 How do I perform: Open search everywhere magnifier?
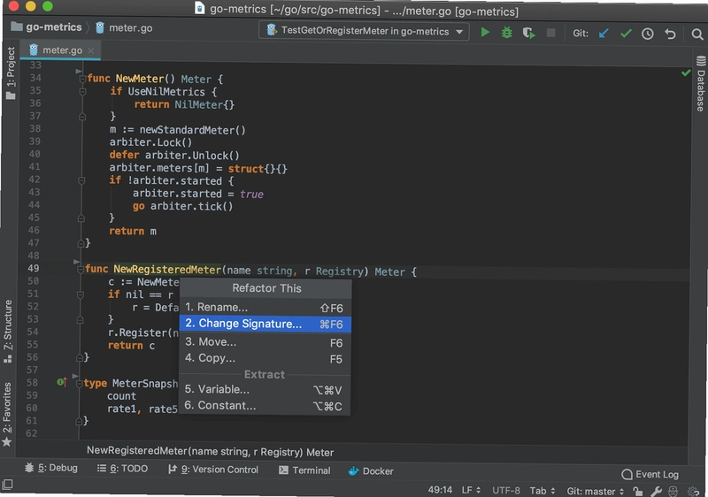[x=697, y=34]
